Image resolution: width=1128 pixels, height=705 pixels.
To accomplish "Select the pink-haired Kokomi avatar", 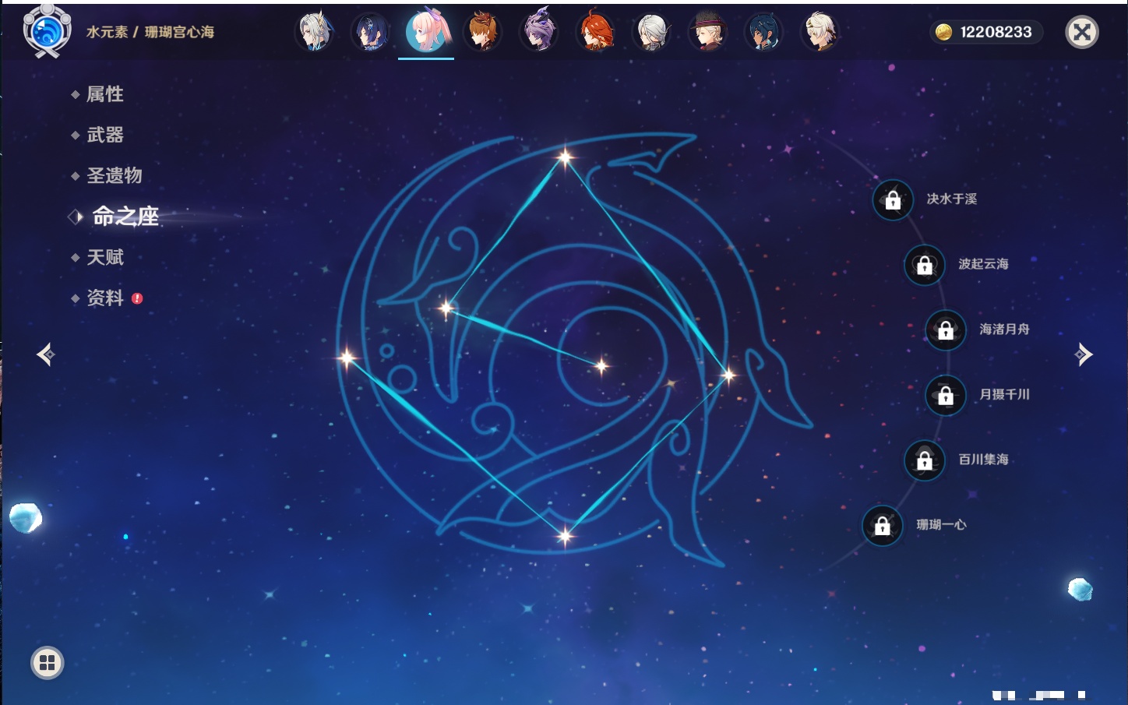I will click(427, 30).
